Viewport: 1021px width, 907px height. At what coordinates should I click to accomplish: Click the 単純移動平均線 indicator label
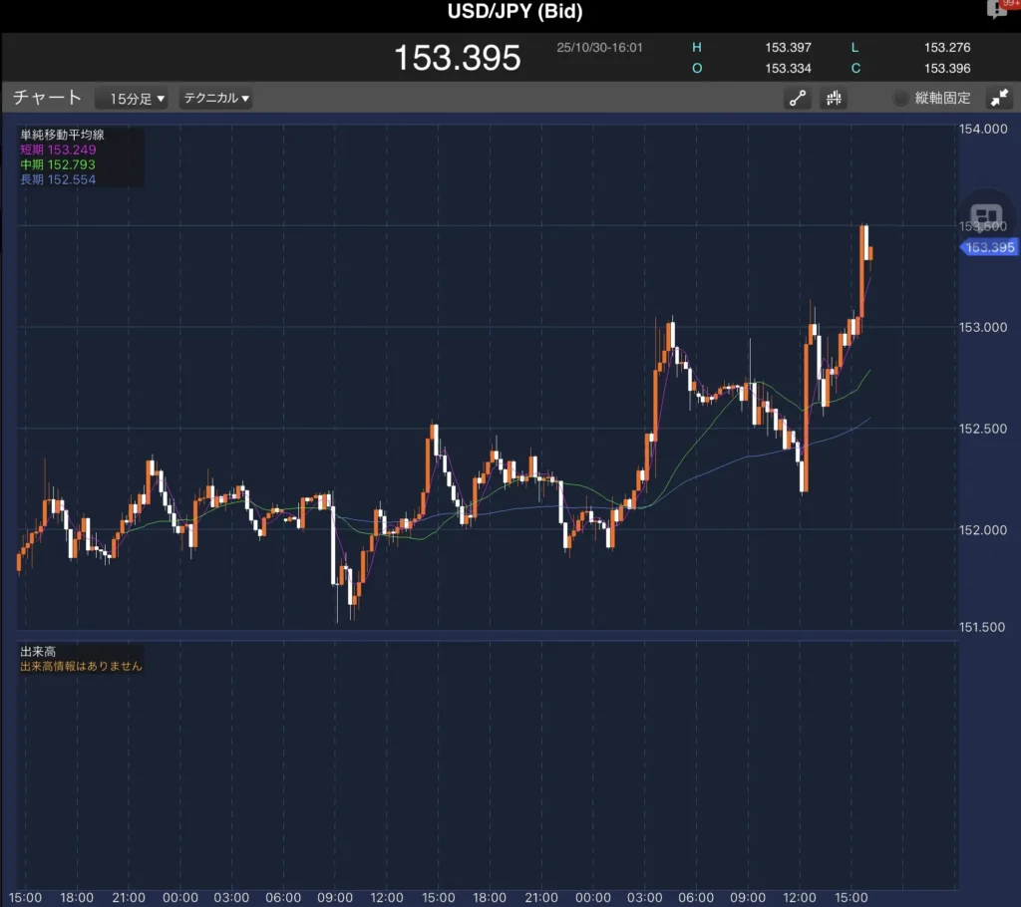tap(62, 135)
